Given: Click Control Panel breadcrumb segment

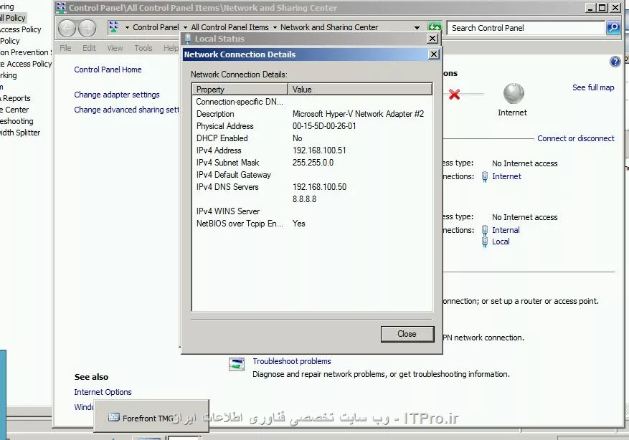Looking at the screenshot, I should [156, 27].
